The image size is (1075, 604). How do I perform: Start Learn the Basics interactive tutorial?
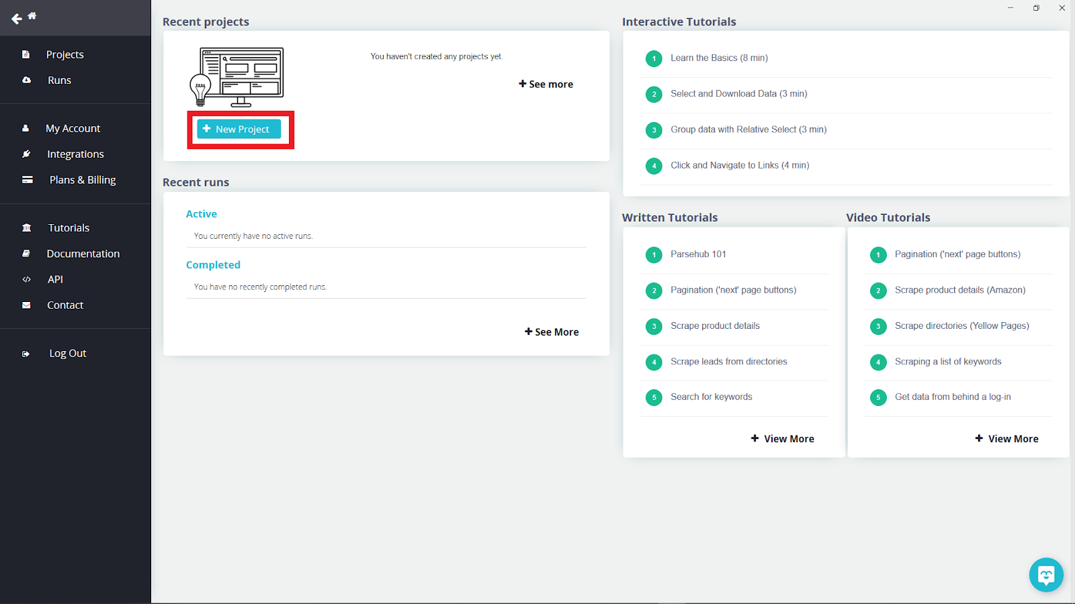[x=719, y=58]
